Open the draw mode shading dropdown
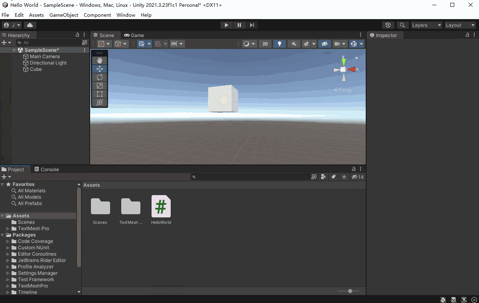 click(249, 44)
